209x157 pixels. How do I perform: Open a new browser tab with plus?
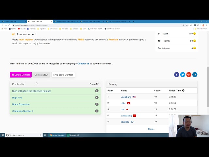click(133, 21)
